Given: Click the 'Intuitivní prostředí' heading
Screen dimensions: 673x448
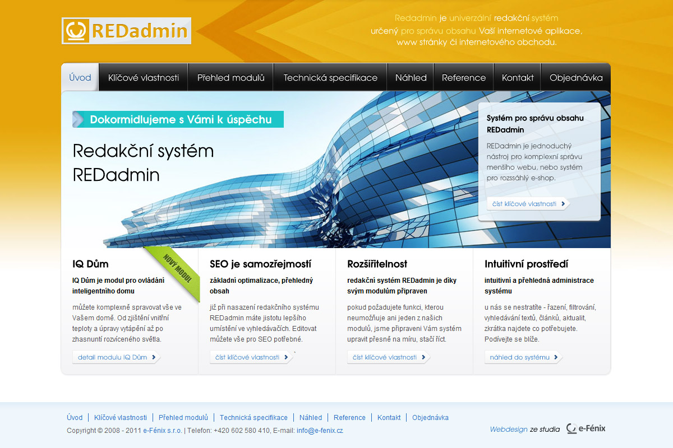Looking at the screenshot, I should 526,264.
